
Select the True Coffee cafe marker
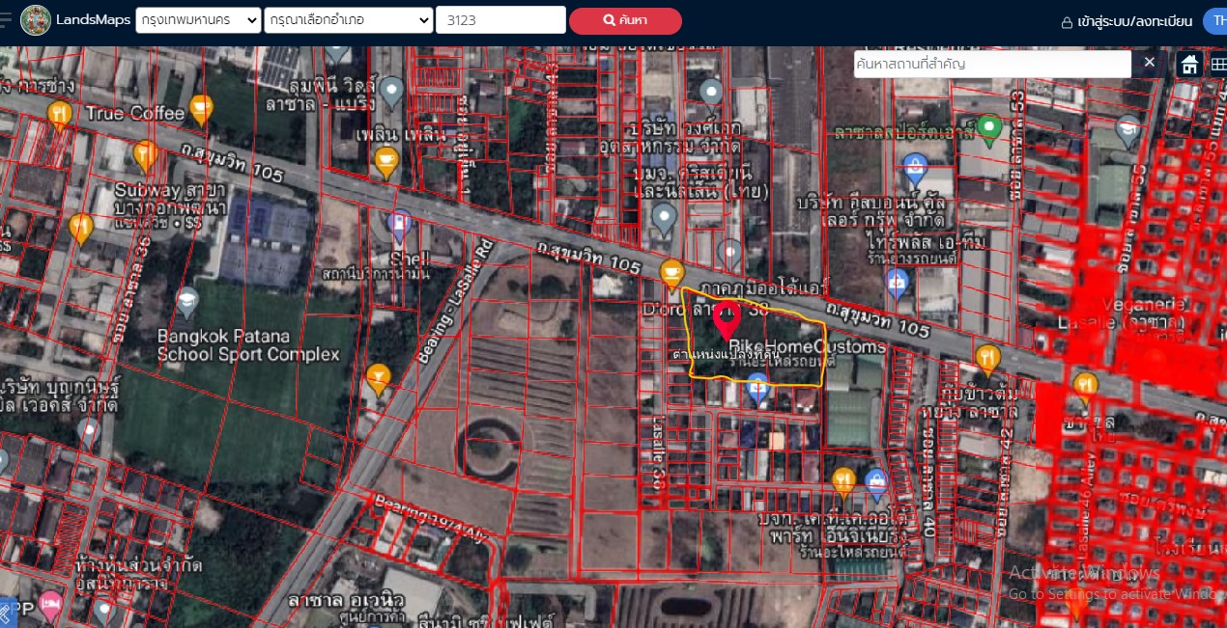click(201, 109)
